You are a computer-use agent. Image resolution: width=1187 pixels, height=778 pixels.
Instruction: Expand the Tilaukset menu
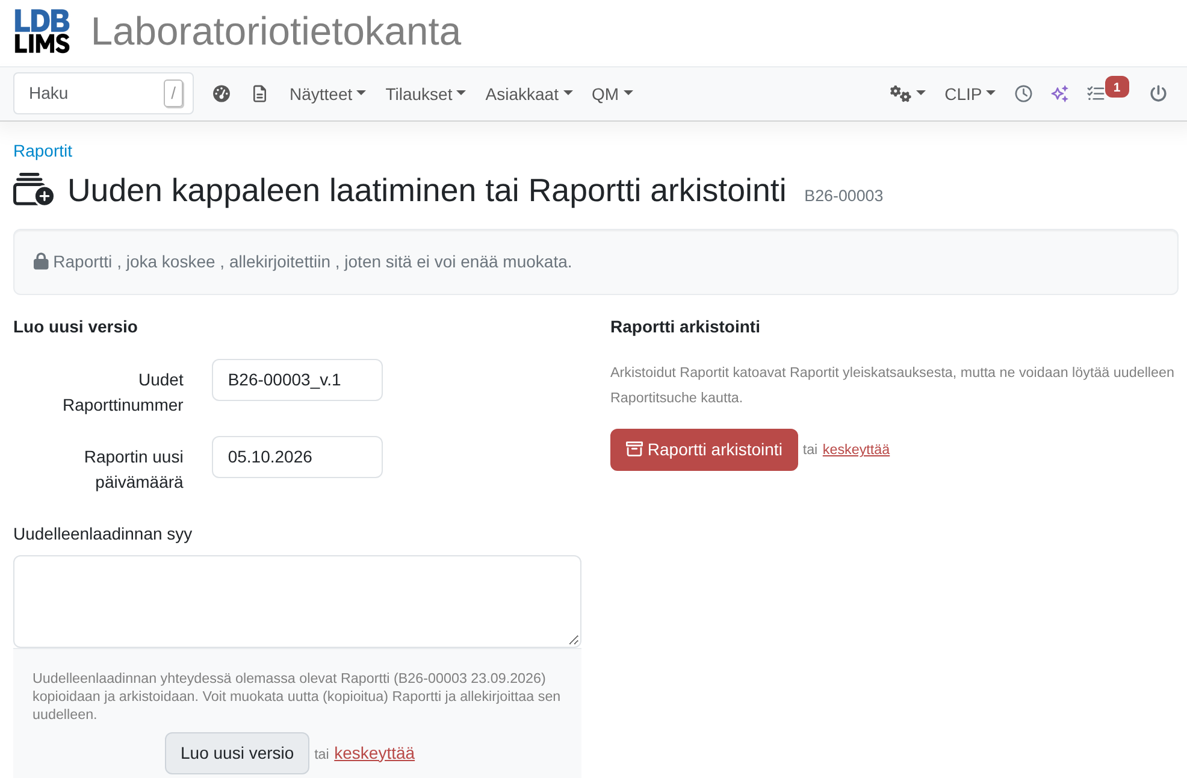pyautogui.click(x=426, y=94)
